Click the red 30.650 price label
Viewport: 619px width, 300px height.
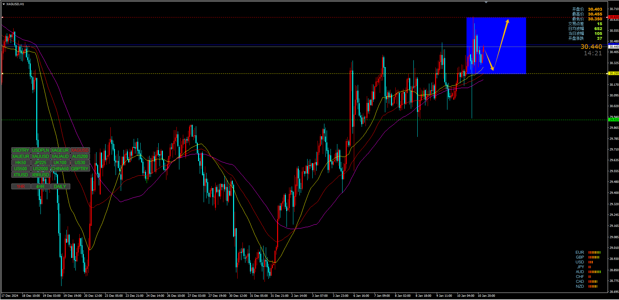point(614,17)
